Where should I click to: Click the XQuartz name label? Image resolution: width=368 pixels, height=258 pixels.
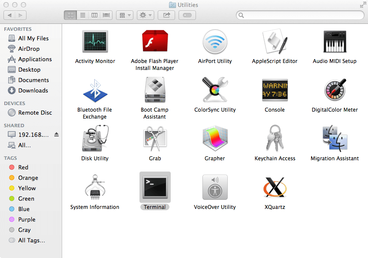point(275,207)
